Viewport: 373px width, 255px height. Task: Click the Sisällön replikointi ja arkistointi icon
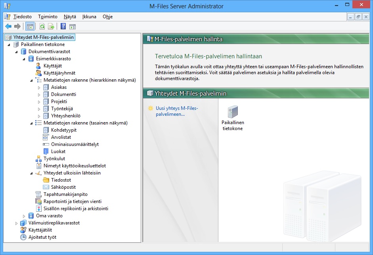point(38,209)
